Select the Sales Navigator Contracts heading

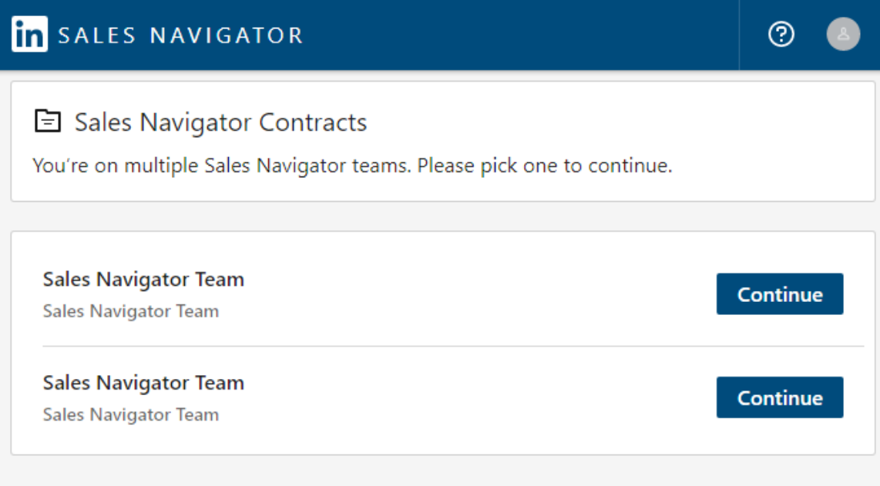(x=220, y=122)
